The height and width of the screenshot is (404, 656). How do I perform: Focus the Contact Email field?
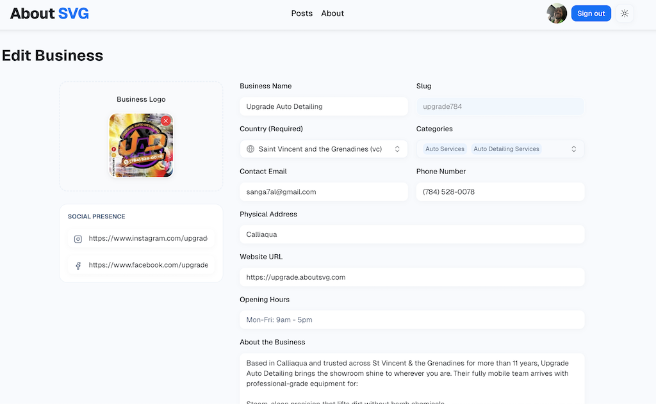324,192
